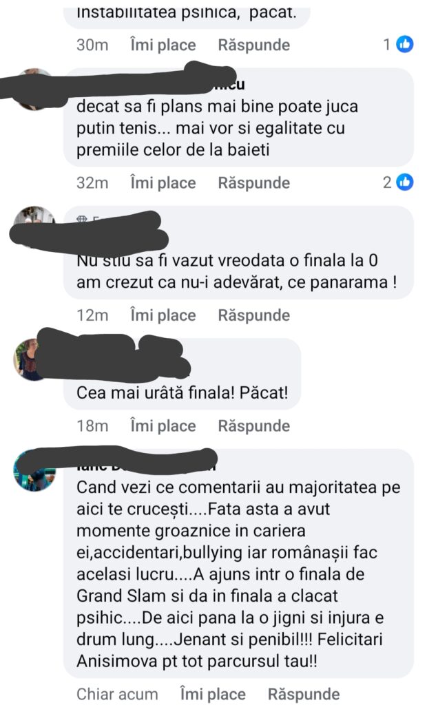Reply to the 'ce panarama' comment
This screenshot has height=705, width=427.
[x=253, y=315]
